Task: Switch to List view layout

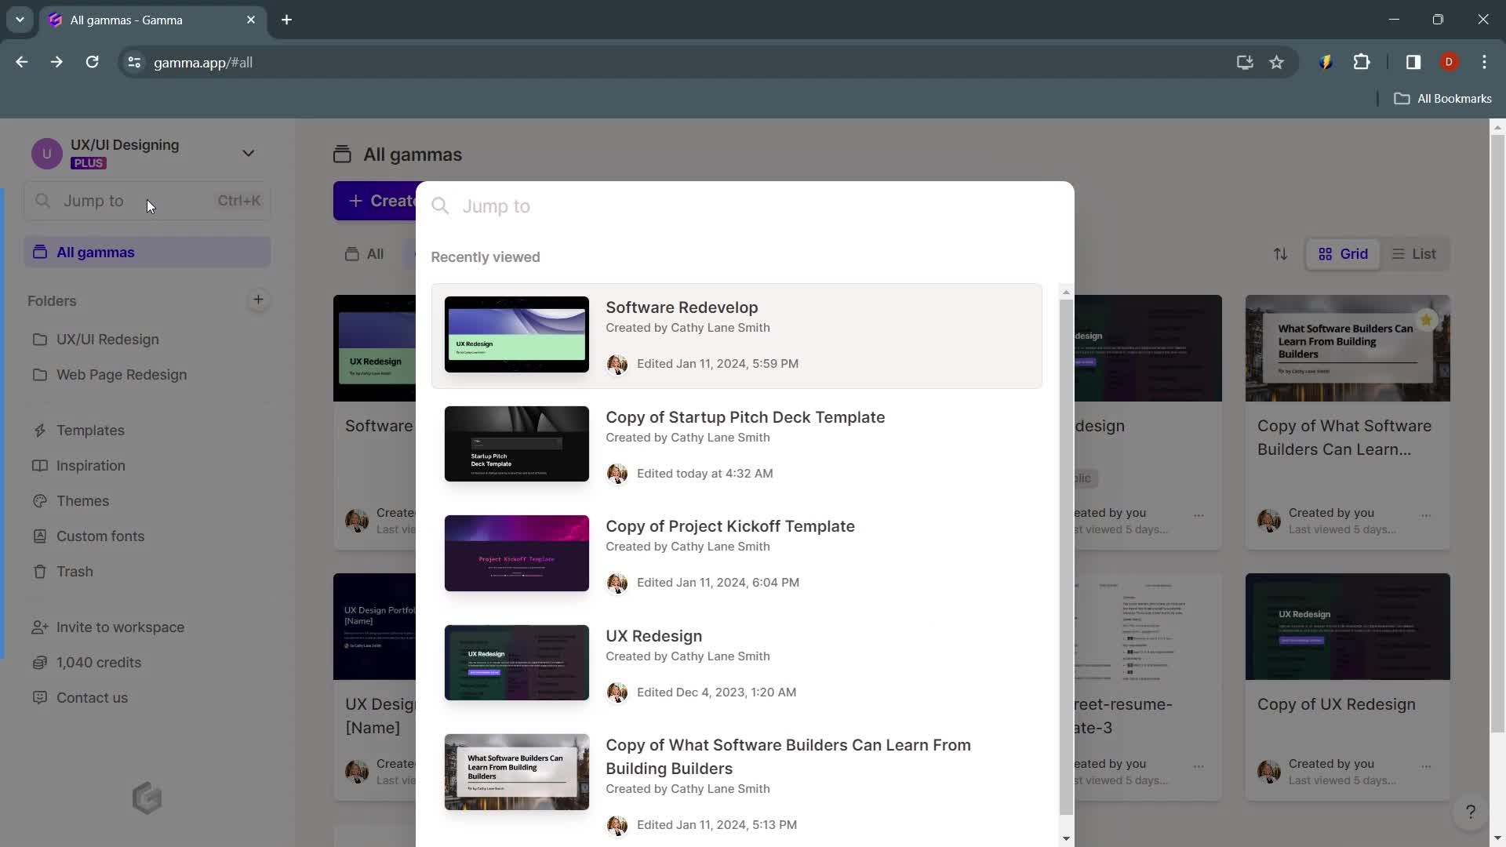Action: (1417, 253)
